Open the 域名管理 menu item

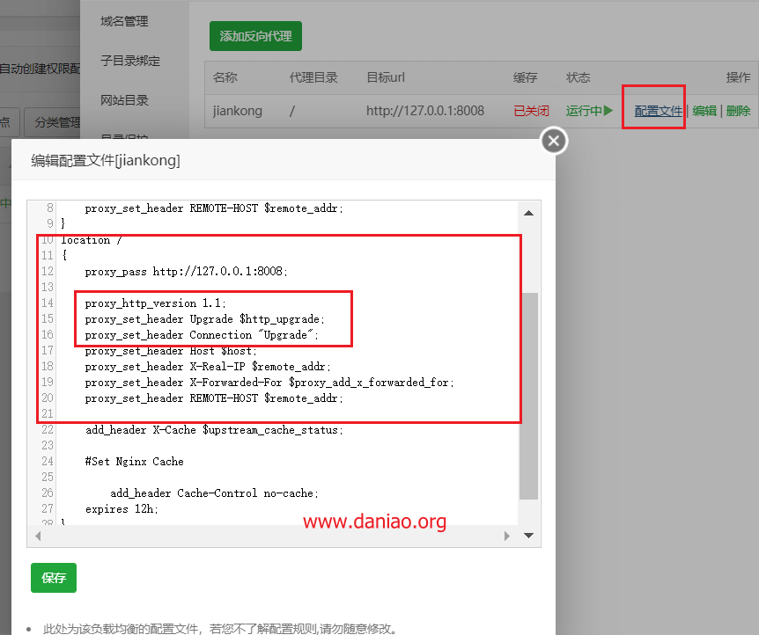[x=124, y=21]
